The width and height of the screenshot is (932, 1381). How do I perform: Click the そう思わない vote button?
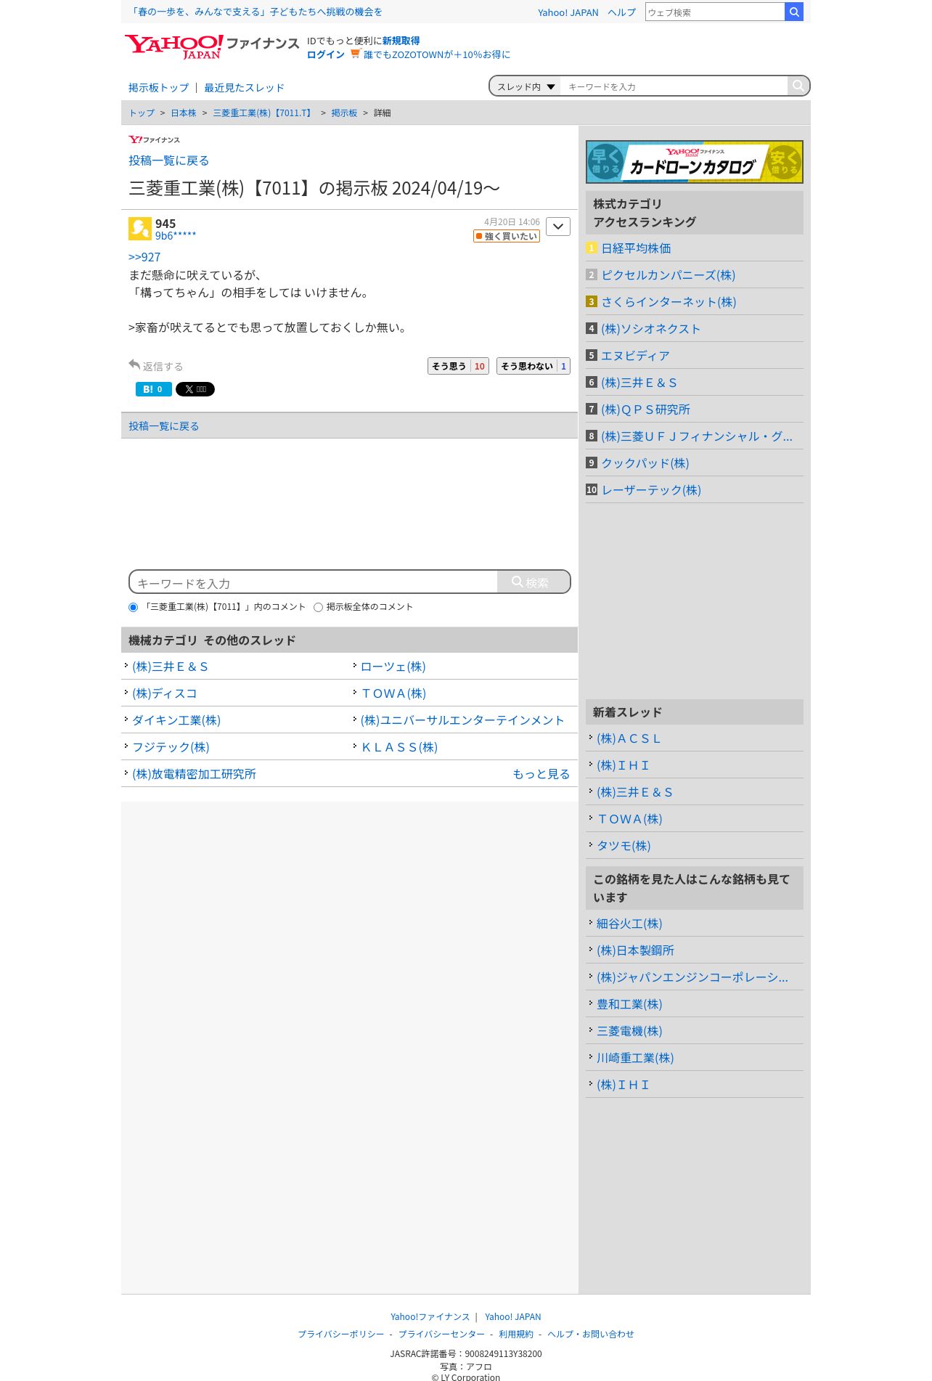(534, 366)
